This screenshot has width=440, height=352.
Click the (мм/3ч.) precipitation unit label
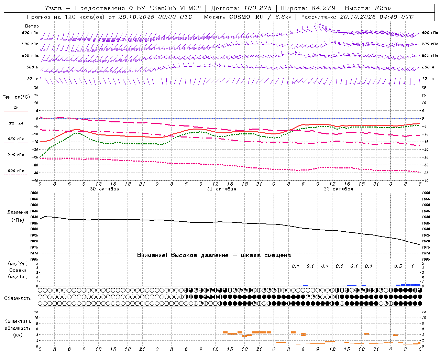[x=18, y=264]
